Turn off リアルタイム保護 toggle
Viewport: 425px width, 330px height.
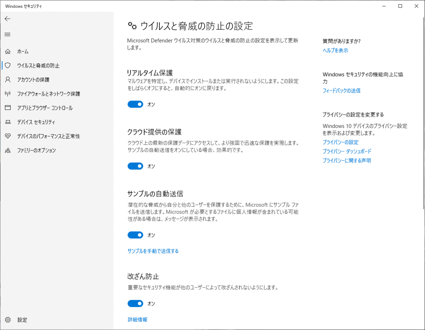135,104
